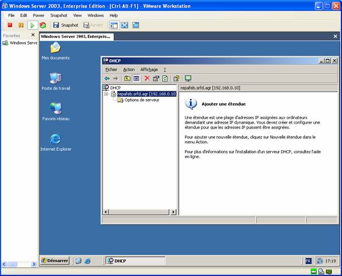Stop the VM with the red power-off button
This screenshot has height=276, width=342.
point(10,25)
